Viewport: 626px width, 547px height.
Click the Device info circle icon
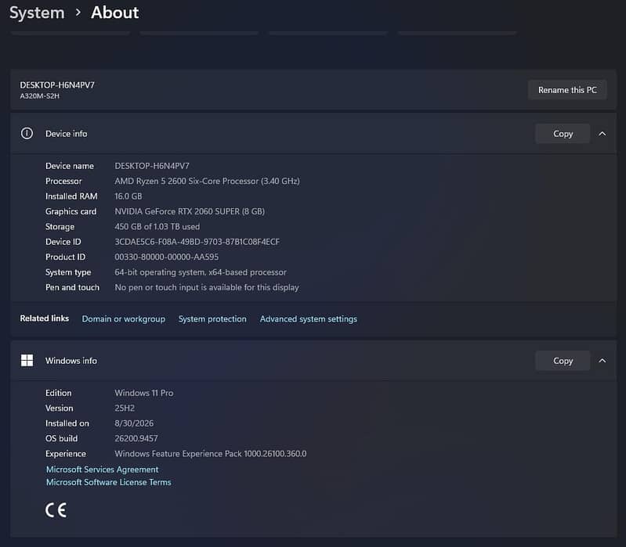pyautogui.click(x=27, y=134)
